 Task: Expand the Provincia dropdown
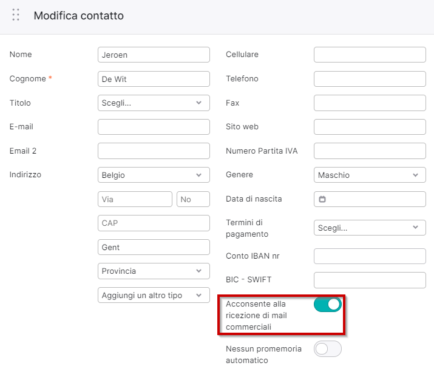154,271
